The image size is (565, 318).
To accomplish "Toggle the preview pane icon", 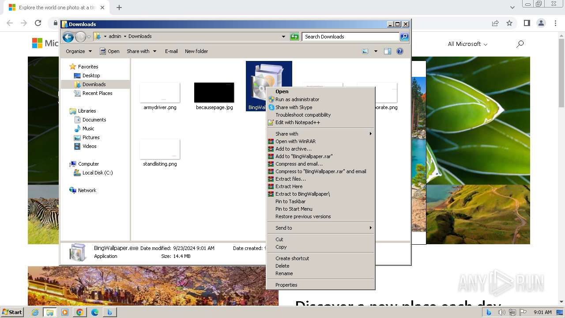I will pos(387,51).
